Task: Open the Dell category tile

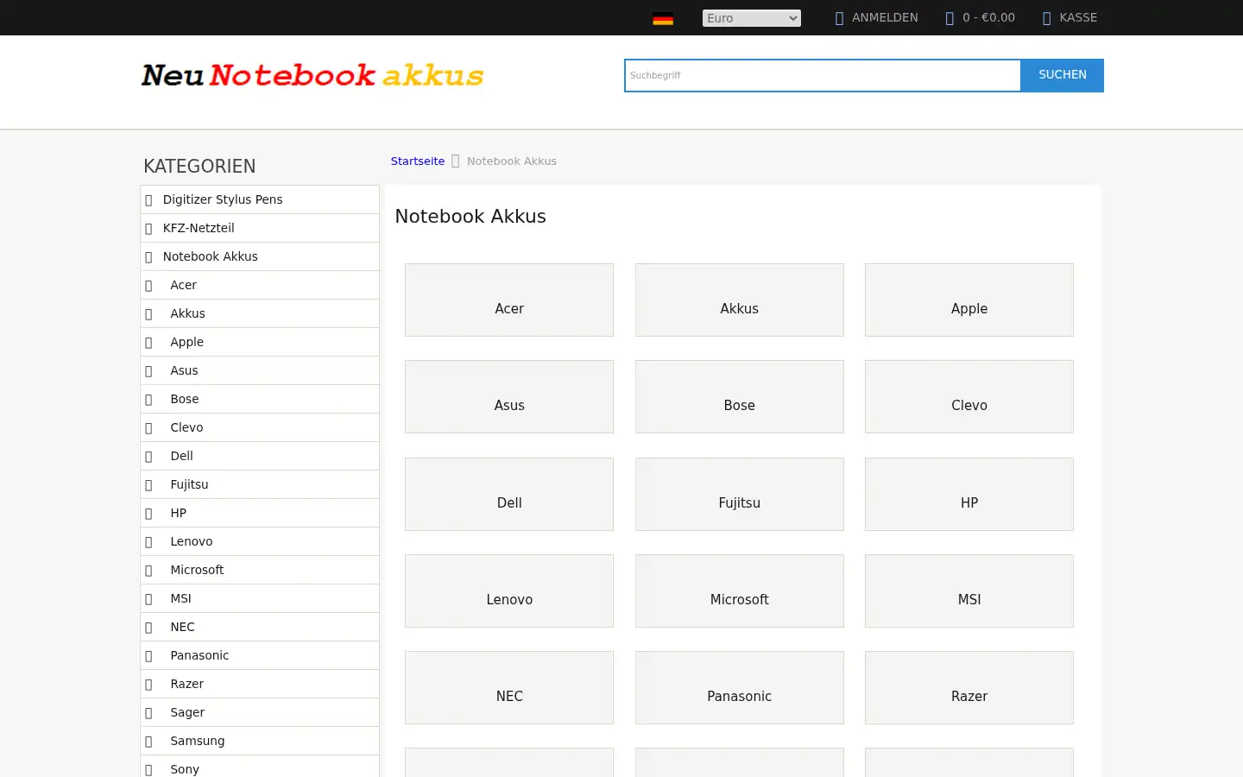Action: click(x=509, y=495)
